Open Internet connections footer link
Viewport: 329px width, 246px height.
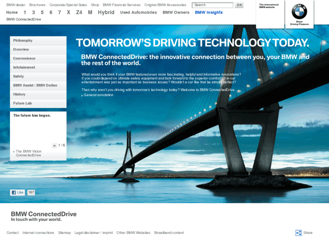point(38,233)
